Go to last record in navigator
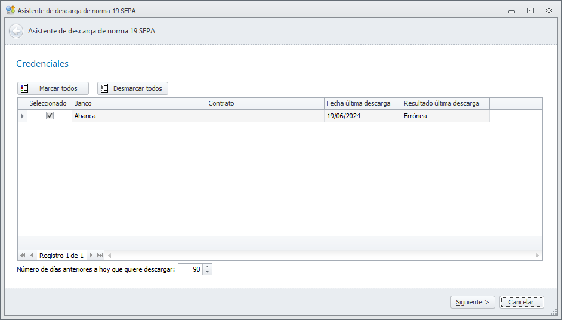Image resolution: width=562 pixels, height=320 pixels. pyautogui.click(x=100, y=256)
